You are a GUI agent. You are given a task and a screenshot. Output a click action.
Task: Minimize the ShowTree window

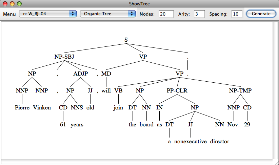point(12,3)
